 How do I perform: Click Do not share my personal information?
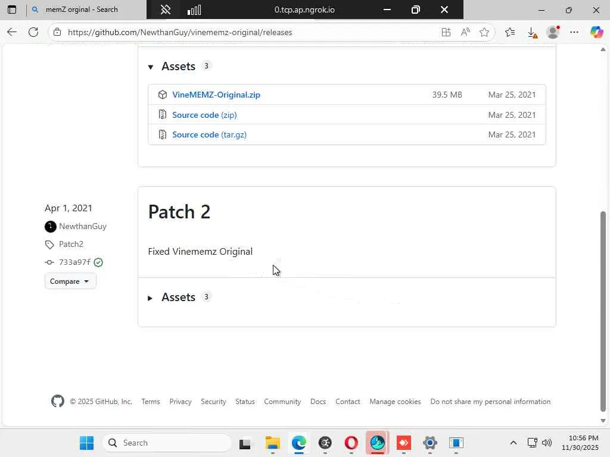click(491, 402)
